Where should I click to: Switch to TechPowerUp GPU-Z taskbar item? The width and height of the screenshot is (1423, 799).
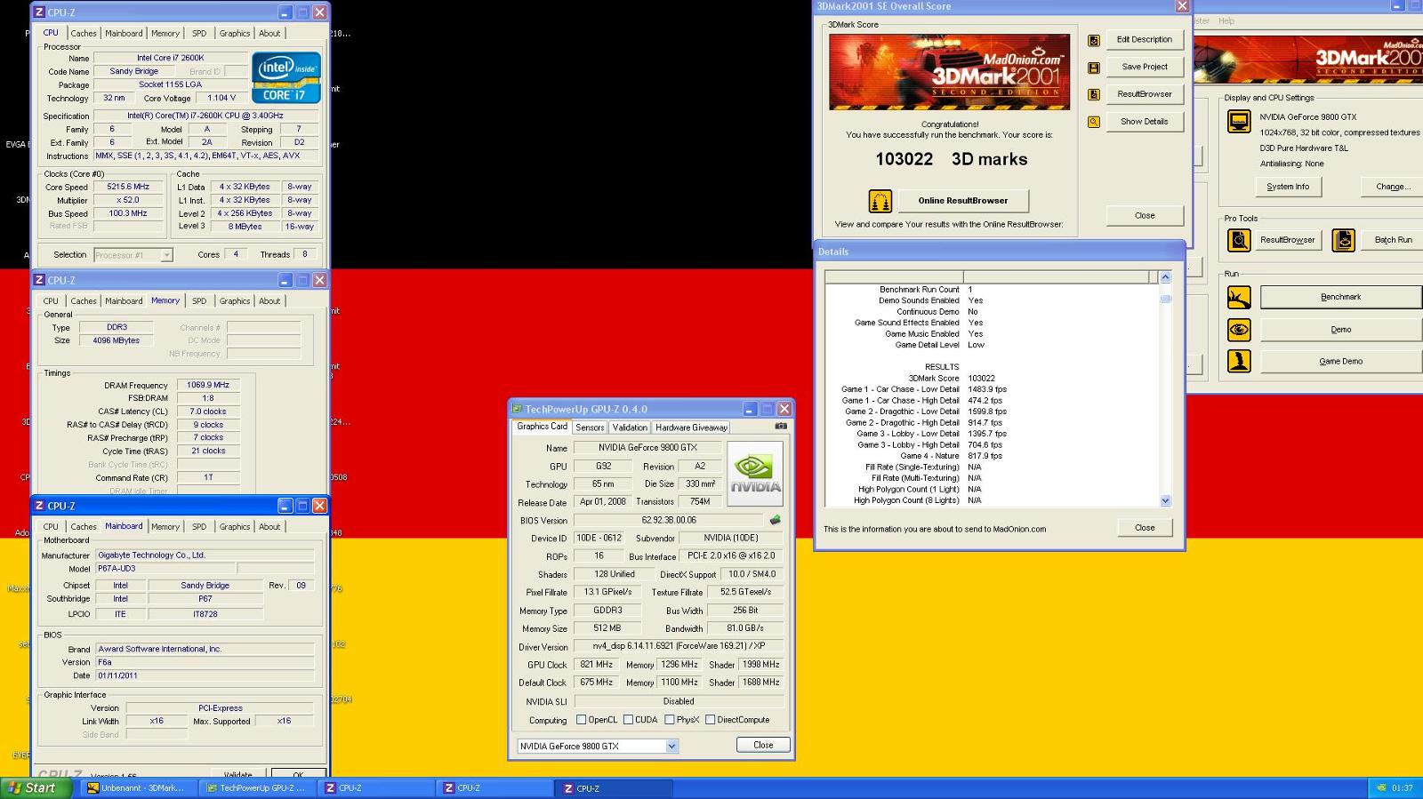255,788
